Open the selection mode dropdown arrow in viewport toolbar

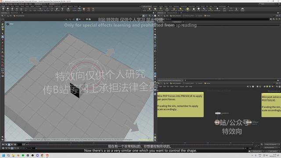(80, 19)
